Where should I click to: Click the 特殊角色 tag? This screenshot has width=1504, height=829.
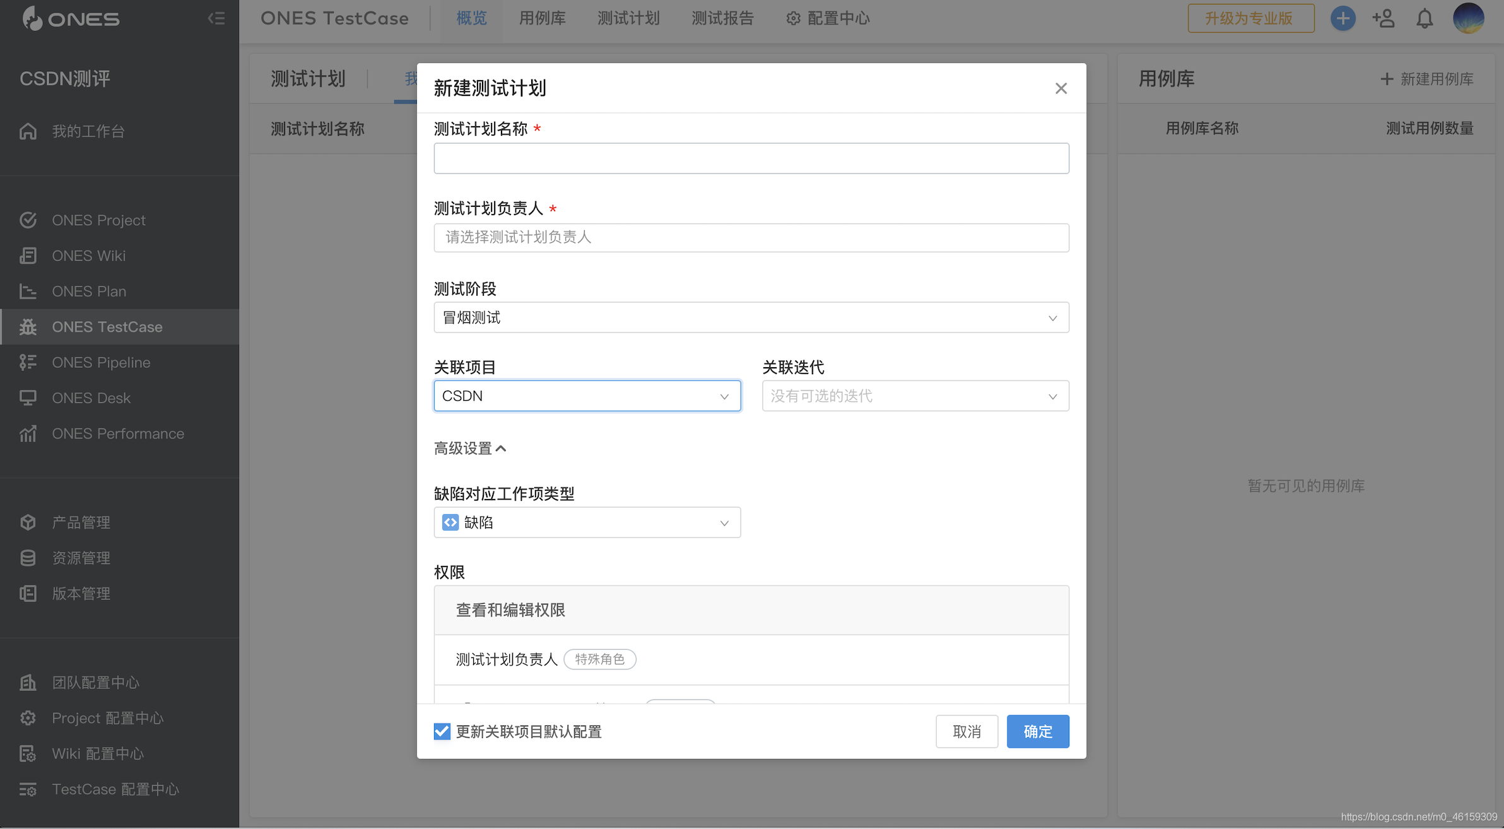point(600,659)
